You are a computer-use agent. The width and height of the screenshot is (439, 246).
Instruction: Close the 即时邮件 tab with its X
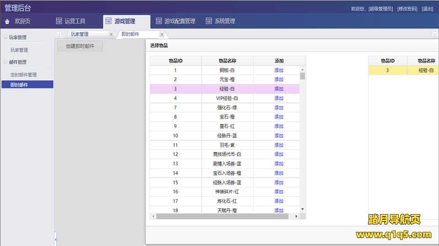click(161, 34)
